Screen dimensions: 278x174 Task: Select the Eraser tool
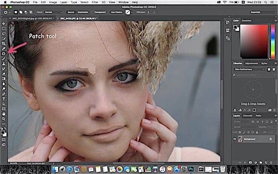click(4, 74)
